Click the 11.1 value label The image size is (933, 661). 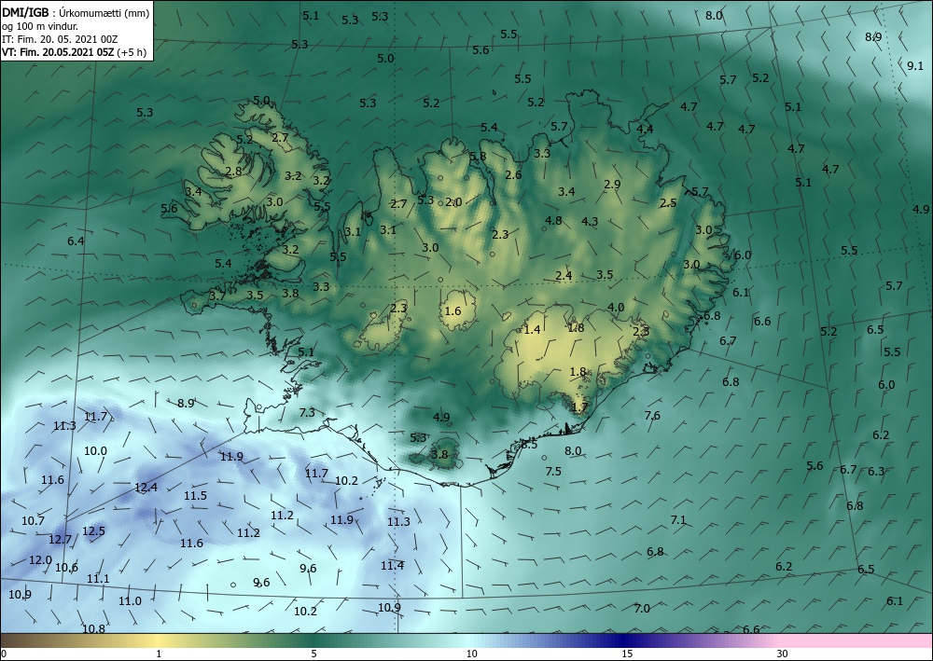pyautogui.click(x=98, y=578)
